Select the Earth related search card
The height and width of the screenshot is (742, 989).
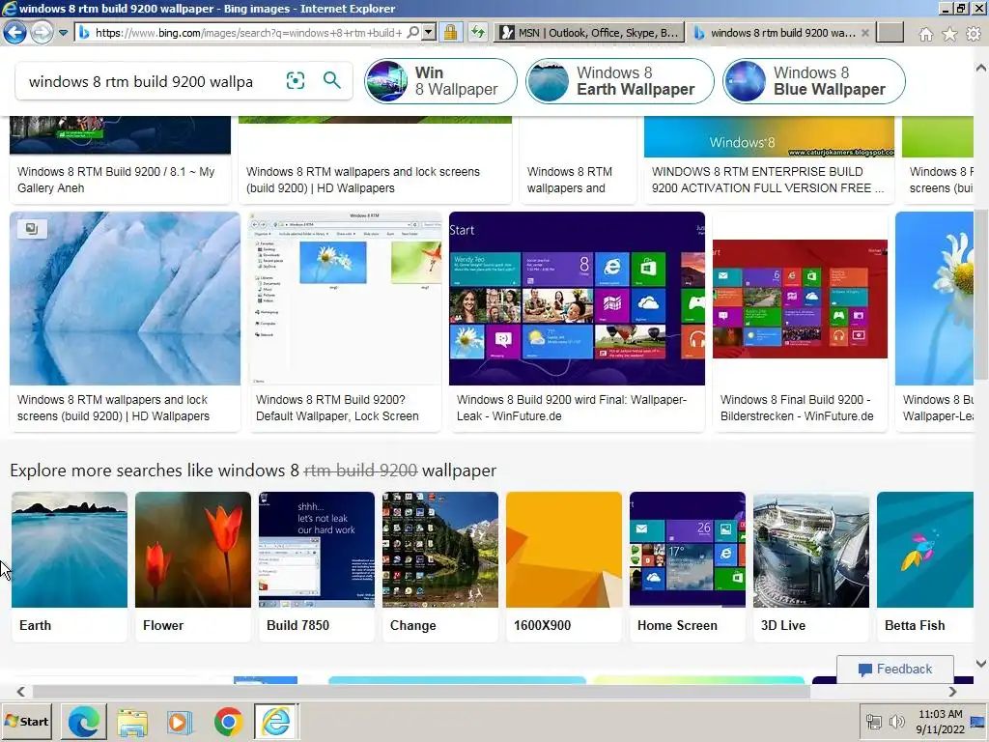coord(70,566)
